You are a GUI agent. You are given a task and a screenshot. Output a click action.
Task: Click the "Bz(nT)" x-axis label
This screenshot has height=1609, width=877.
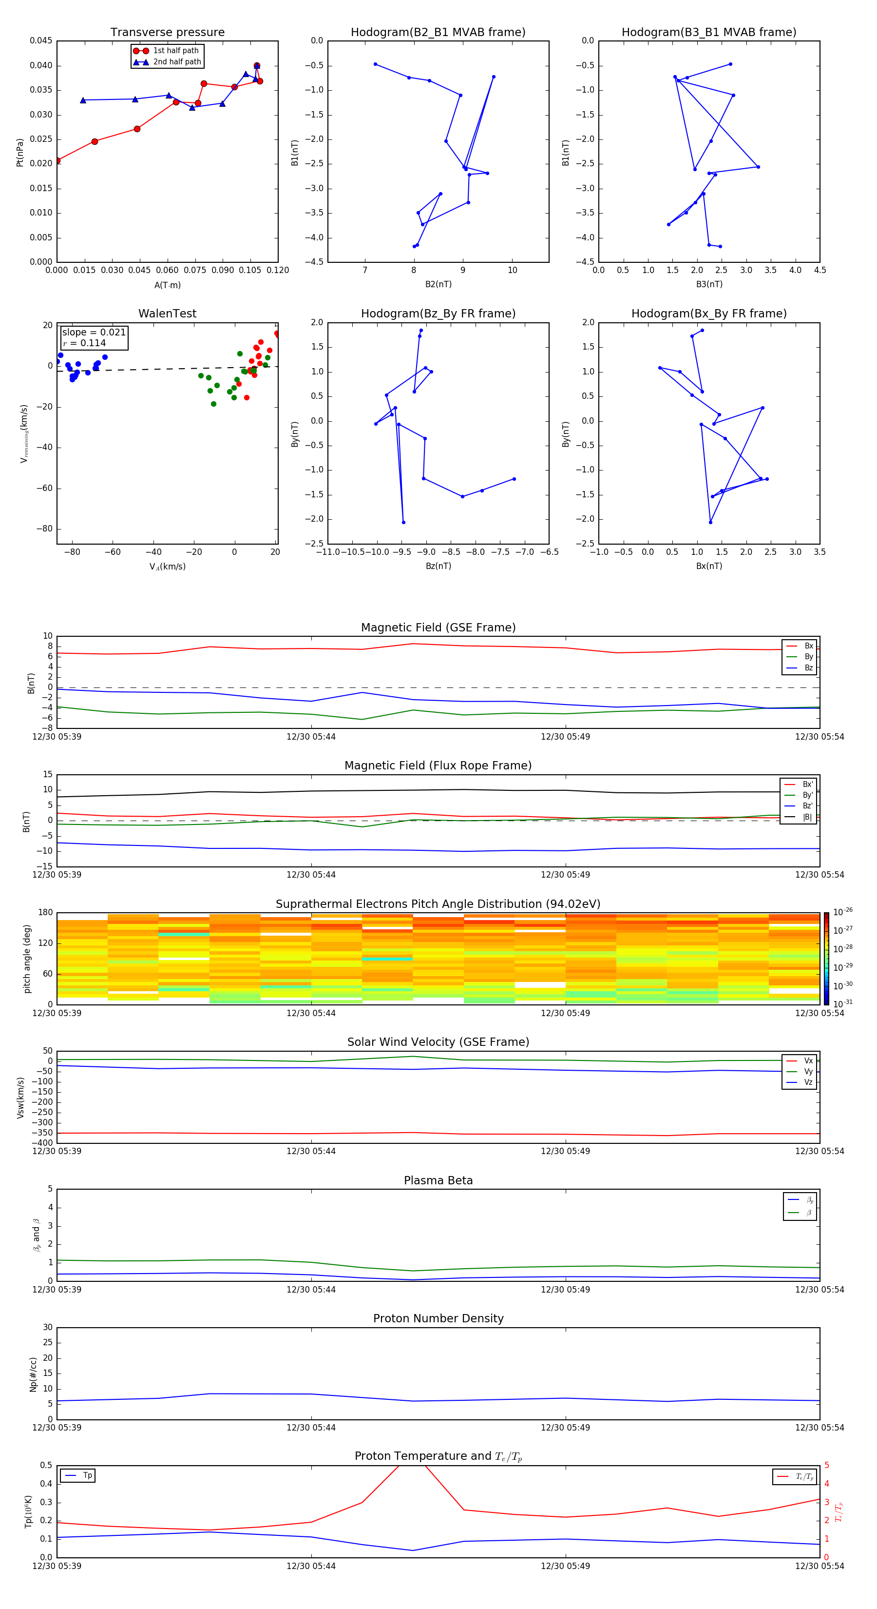438,566
